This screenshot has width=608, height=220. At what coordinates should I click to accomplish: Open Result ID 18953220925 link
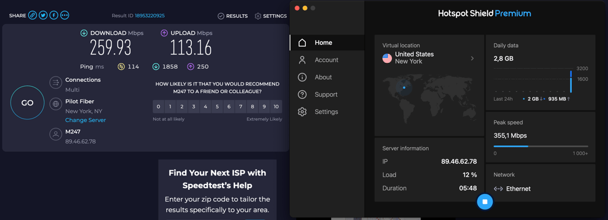(149, 16)
